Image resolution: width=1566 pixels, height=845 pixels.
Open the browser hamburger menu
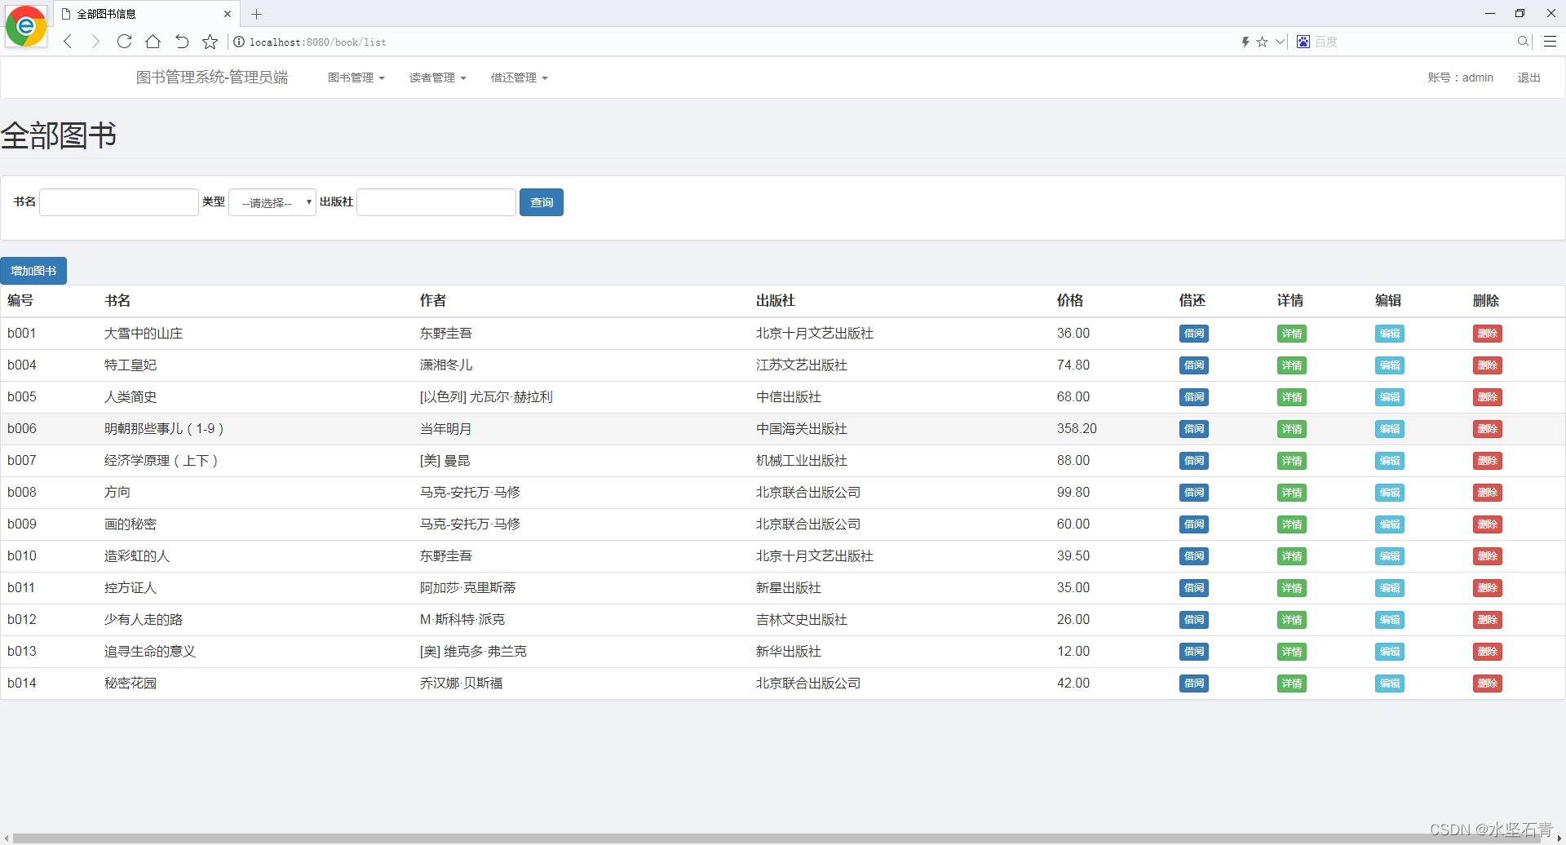coord(1550,42)
